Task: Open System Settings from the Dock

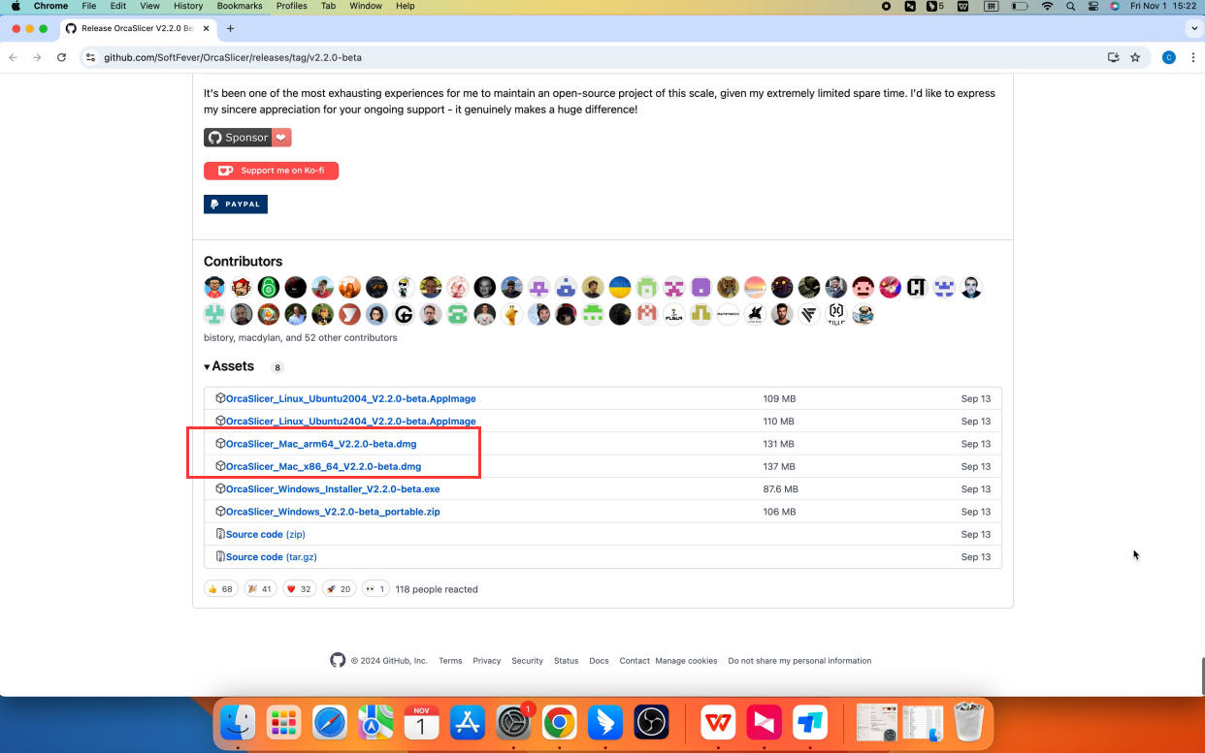Action: [513, 722]
